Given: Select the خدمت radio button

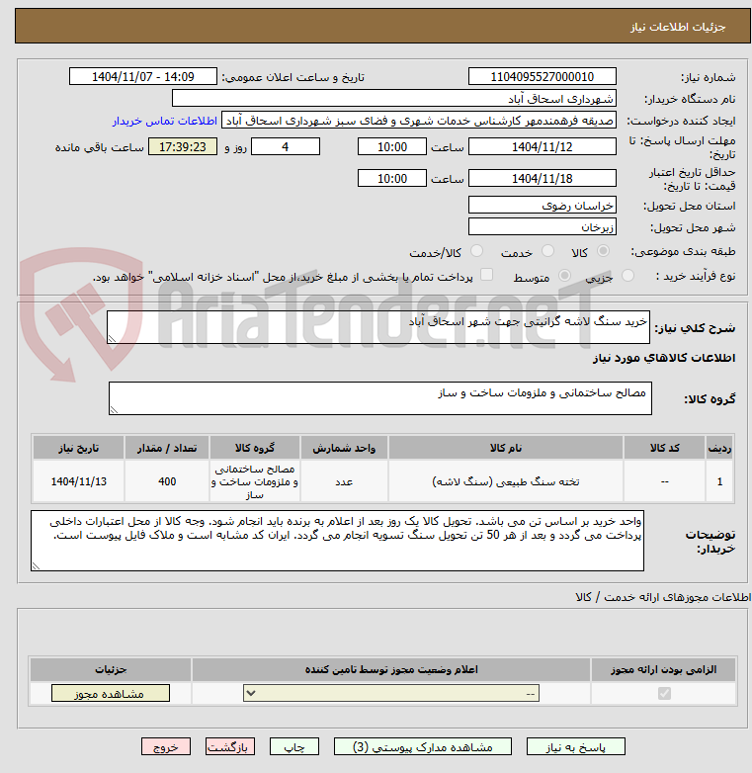Looking at the screenshot, I should 548,251.
